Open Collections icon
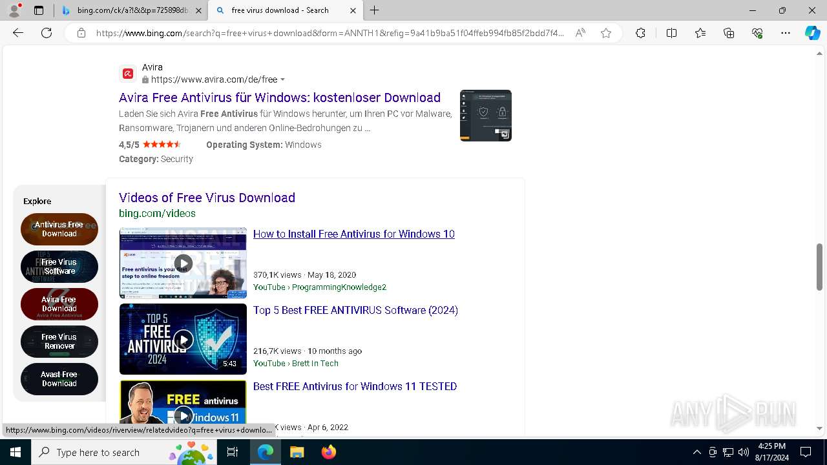Image resolution: width=827 pixels, height=465 pixels. [729, 33]
